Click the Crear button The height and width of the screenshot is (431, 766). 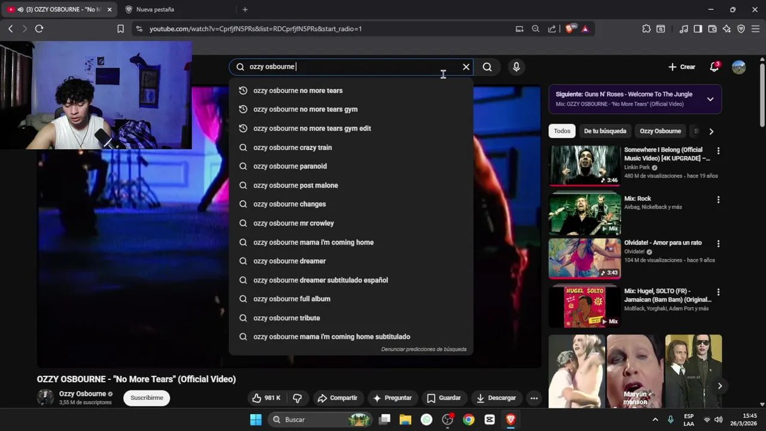click(x=682, y=67)
